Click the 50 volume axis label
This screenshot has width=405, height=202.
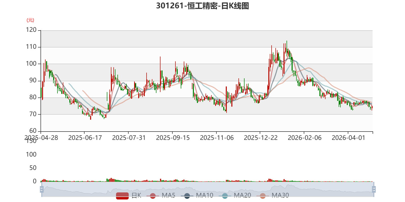(33, 168)
